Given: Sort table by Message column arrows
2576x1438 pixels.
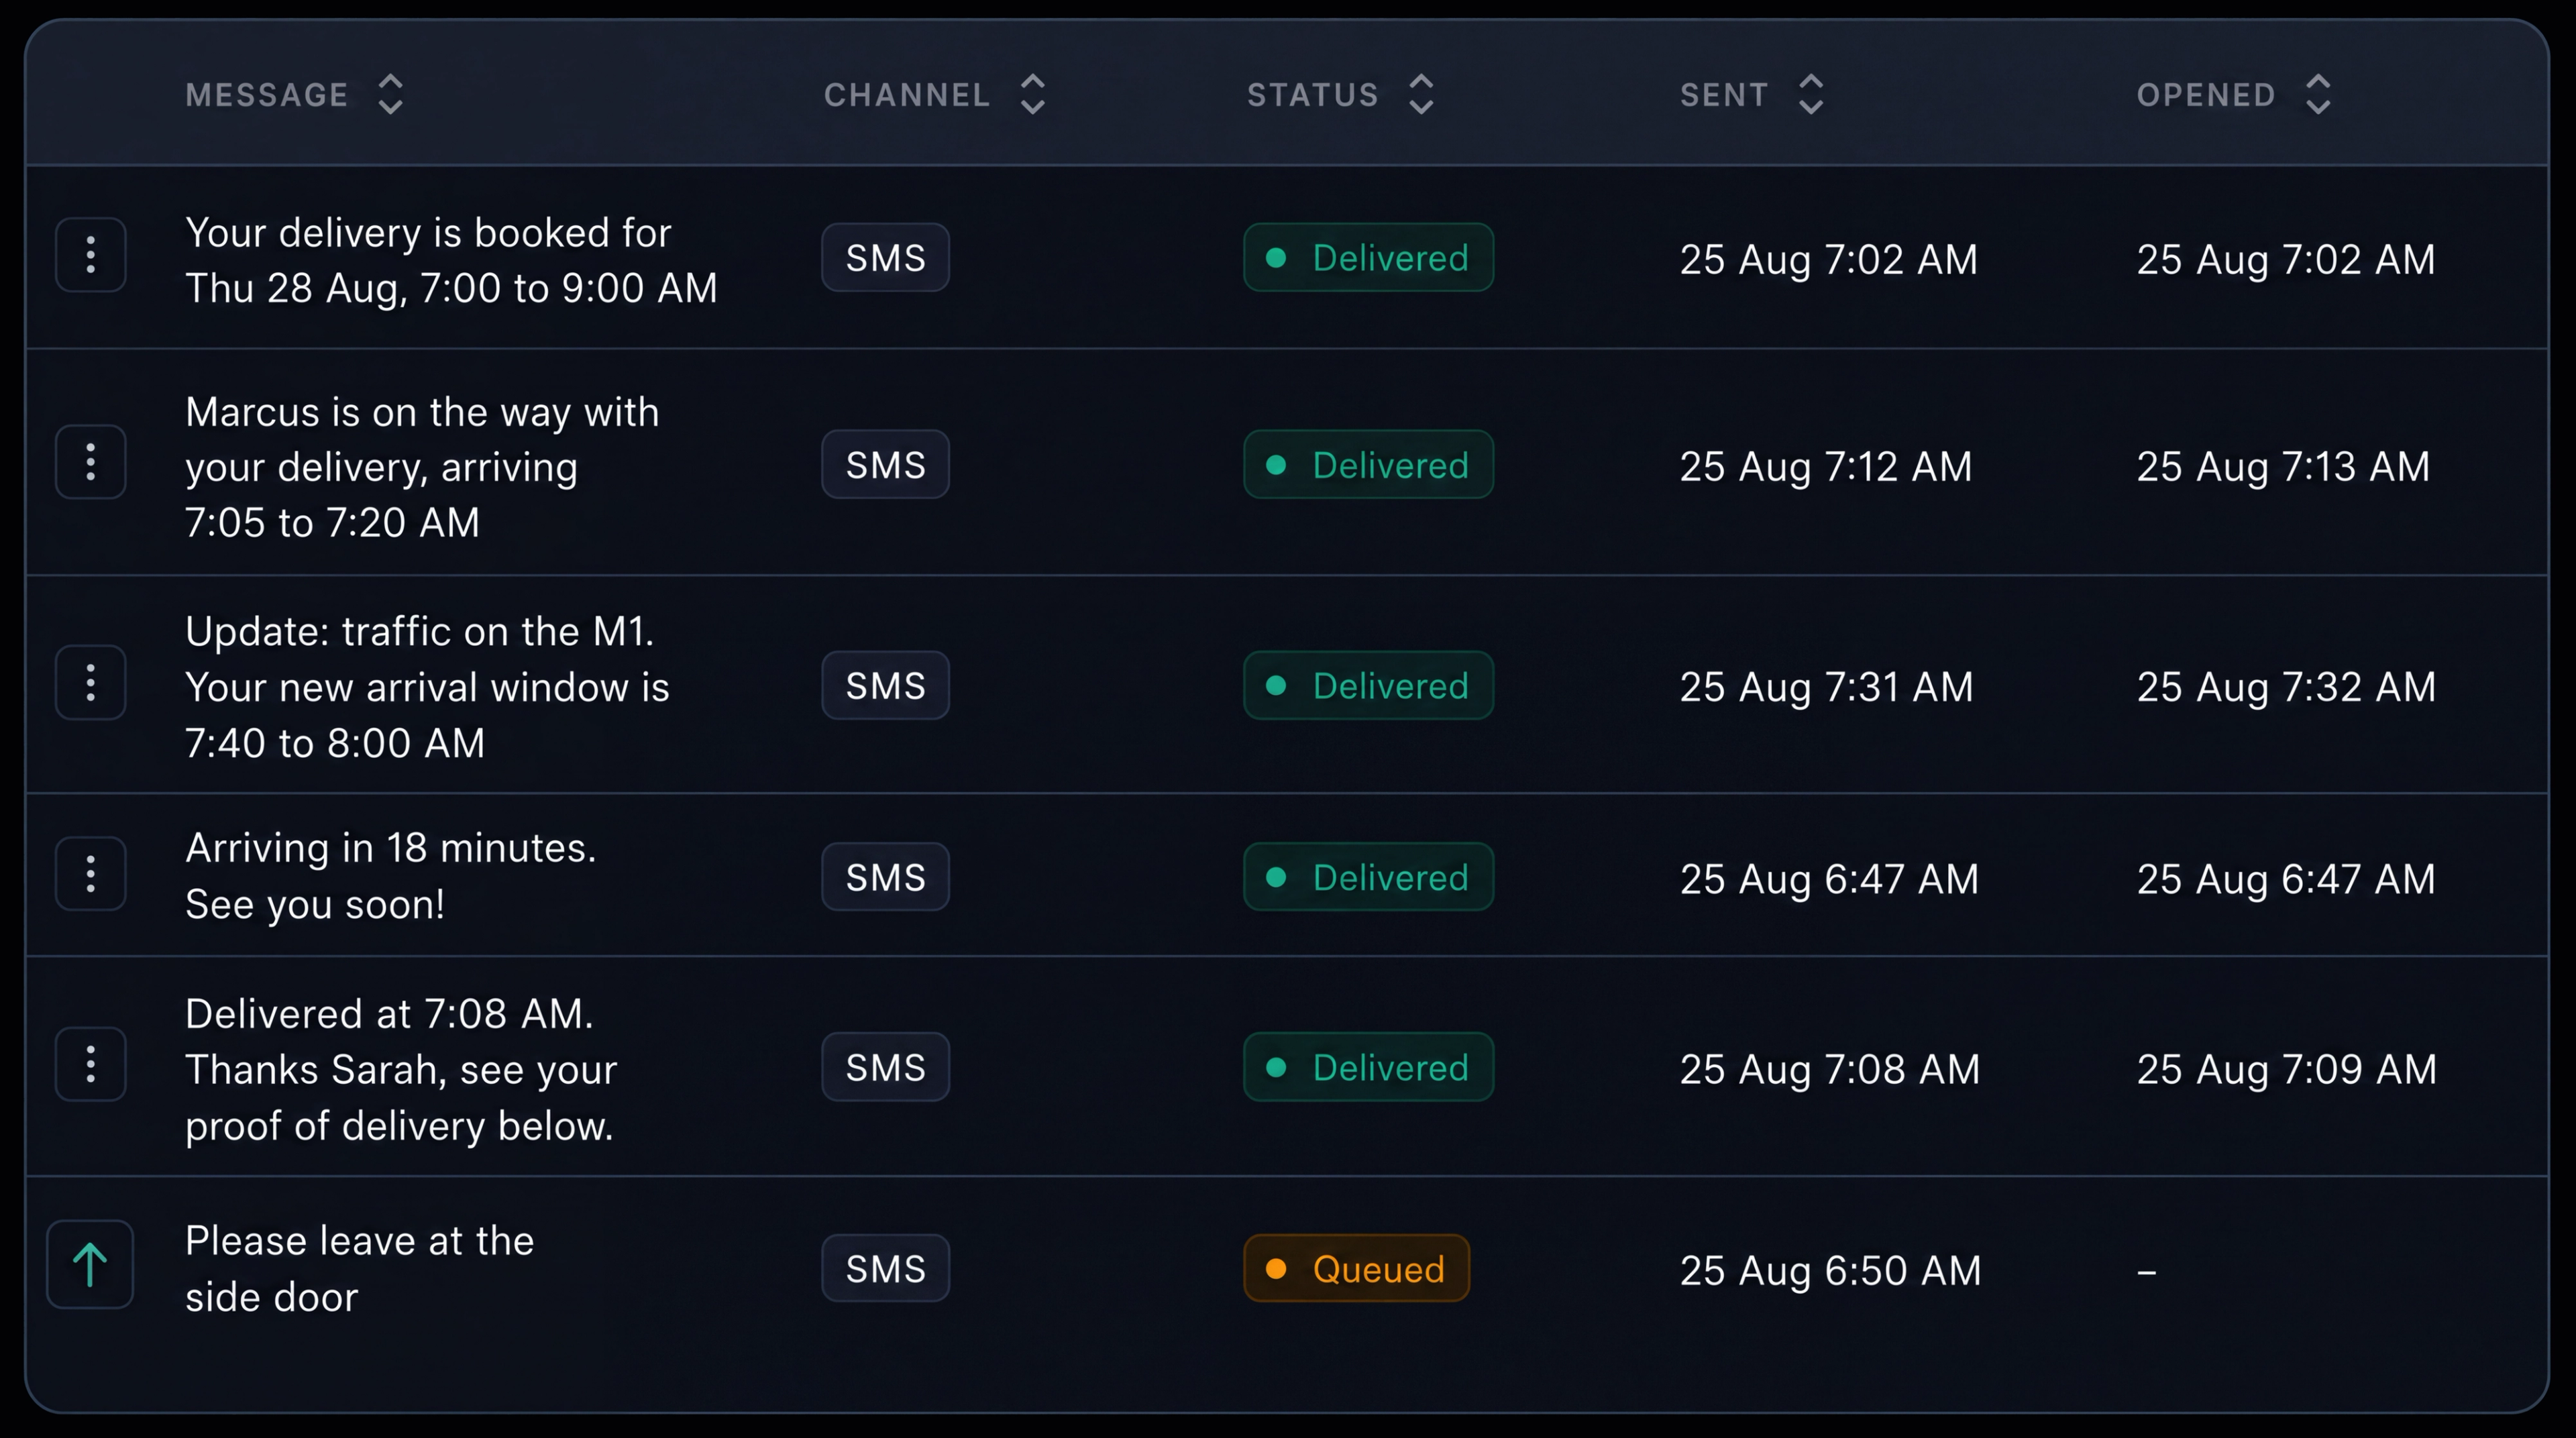Looking at the screenshot, I should tap(391, 95).
